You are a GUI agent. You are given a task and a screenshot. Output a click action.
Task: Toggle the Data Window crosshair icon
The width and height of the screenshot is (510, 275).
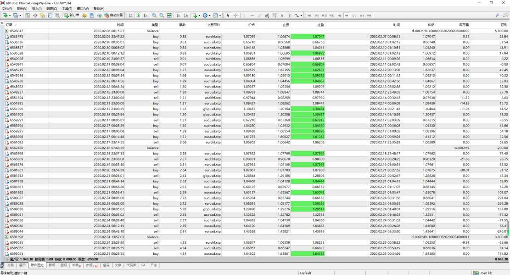point(35,15)
